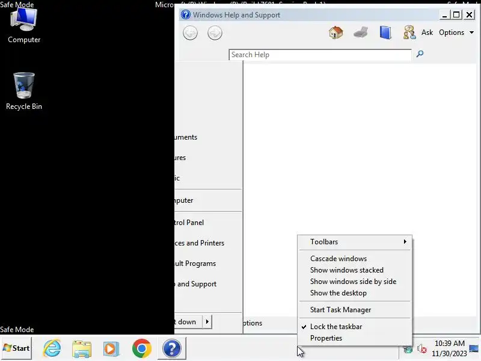Image resolution: width=481 pixels, height=361 pixels.
Task: Select Recycle Bin desktop icon
Action: click(x=24, y=91)
